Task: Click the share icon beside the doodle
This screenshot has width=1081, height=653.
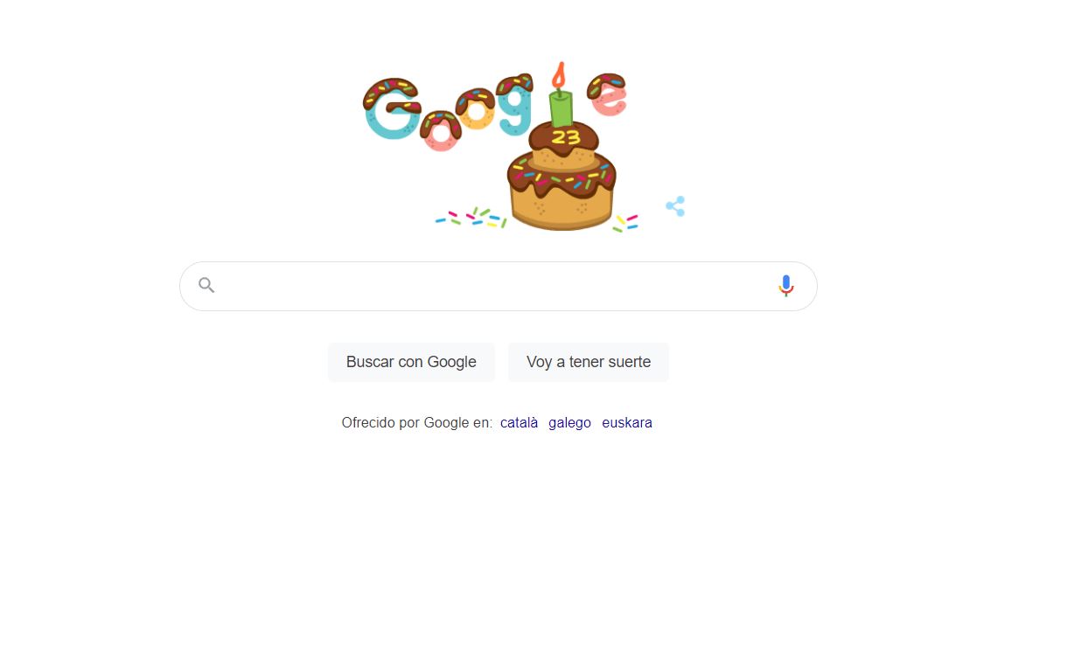Action: click(x=675, y=206)
